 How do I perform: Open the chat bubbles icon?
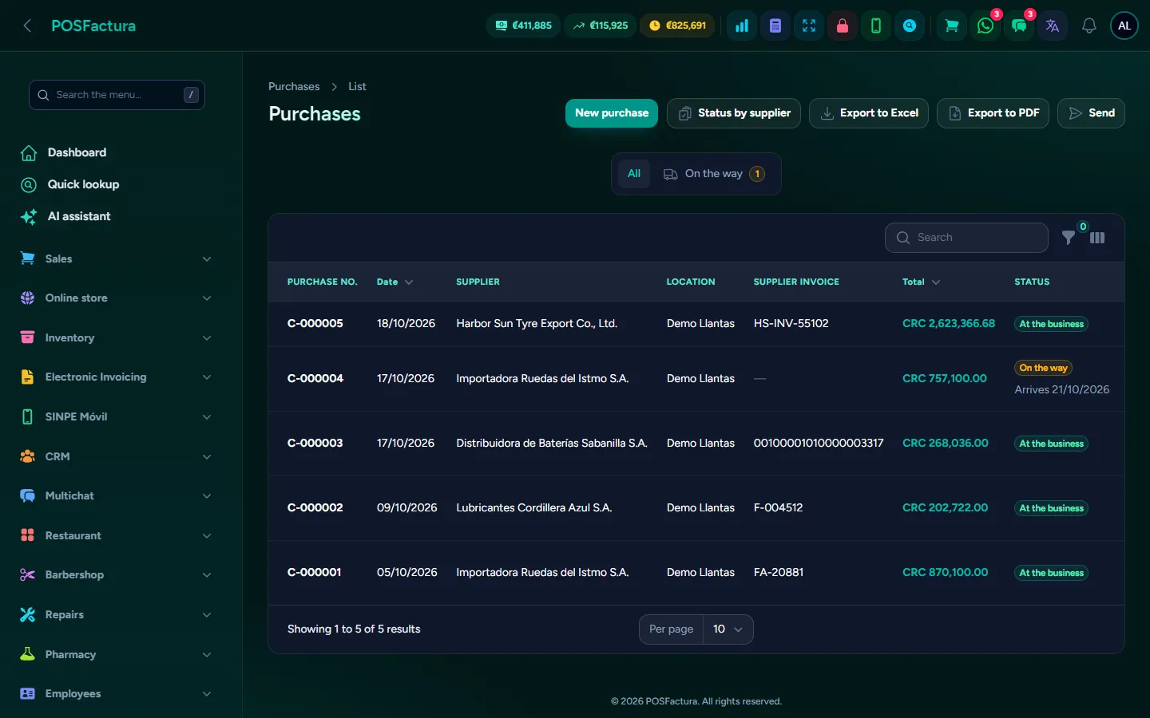coord(1019,26)
